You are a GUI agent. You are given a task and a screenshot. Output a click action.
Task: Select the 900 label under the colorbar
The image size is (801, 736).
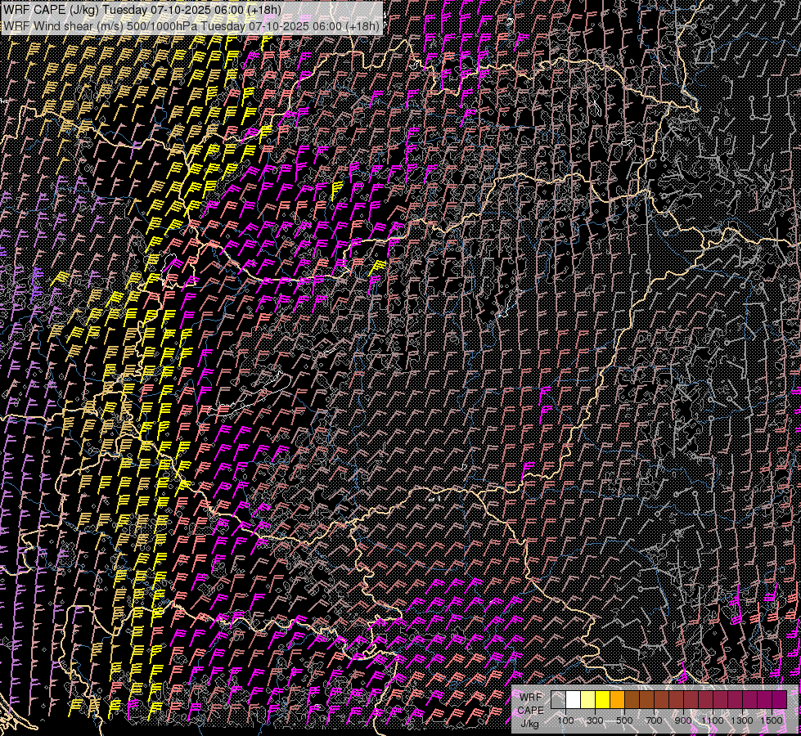[683, 720]
